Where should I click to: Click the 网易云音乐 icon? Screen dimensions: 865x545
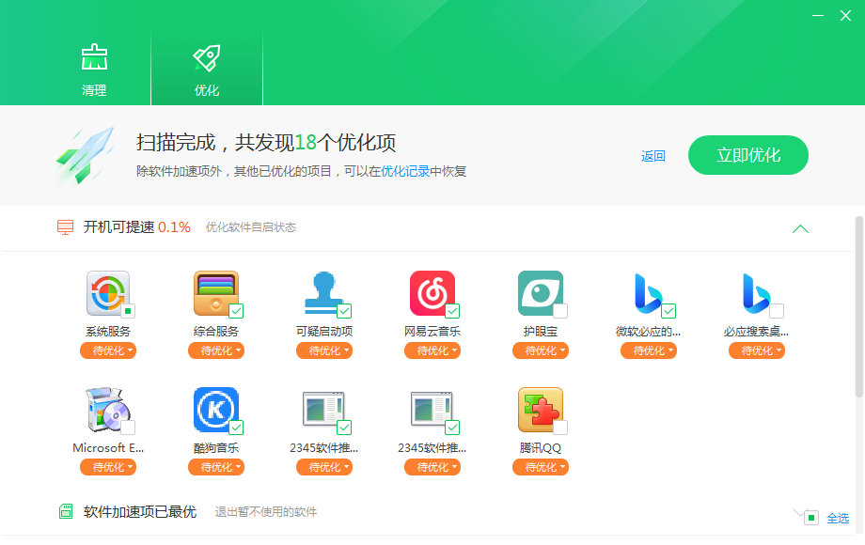[x=432, y=293]
